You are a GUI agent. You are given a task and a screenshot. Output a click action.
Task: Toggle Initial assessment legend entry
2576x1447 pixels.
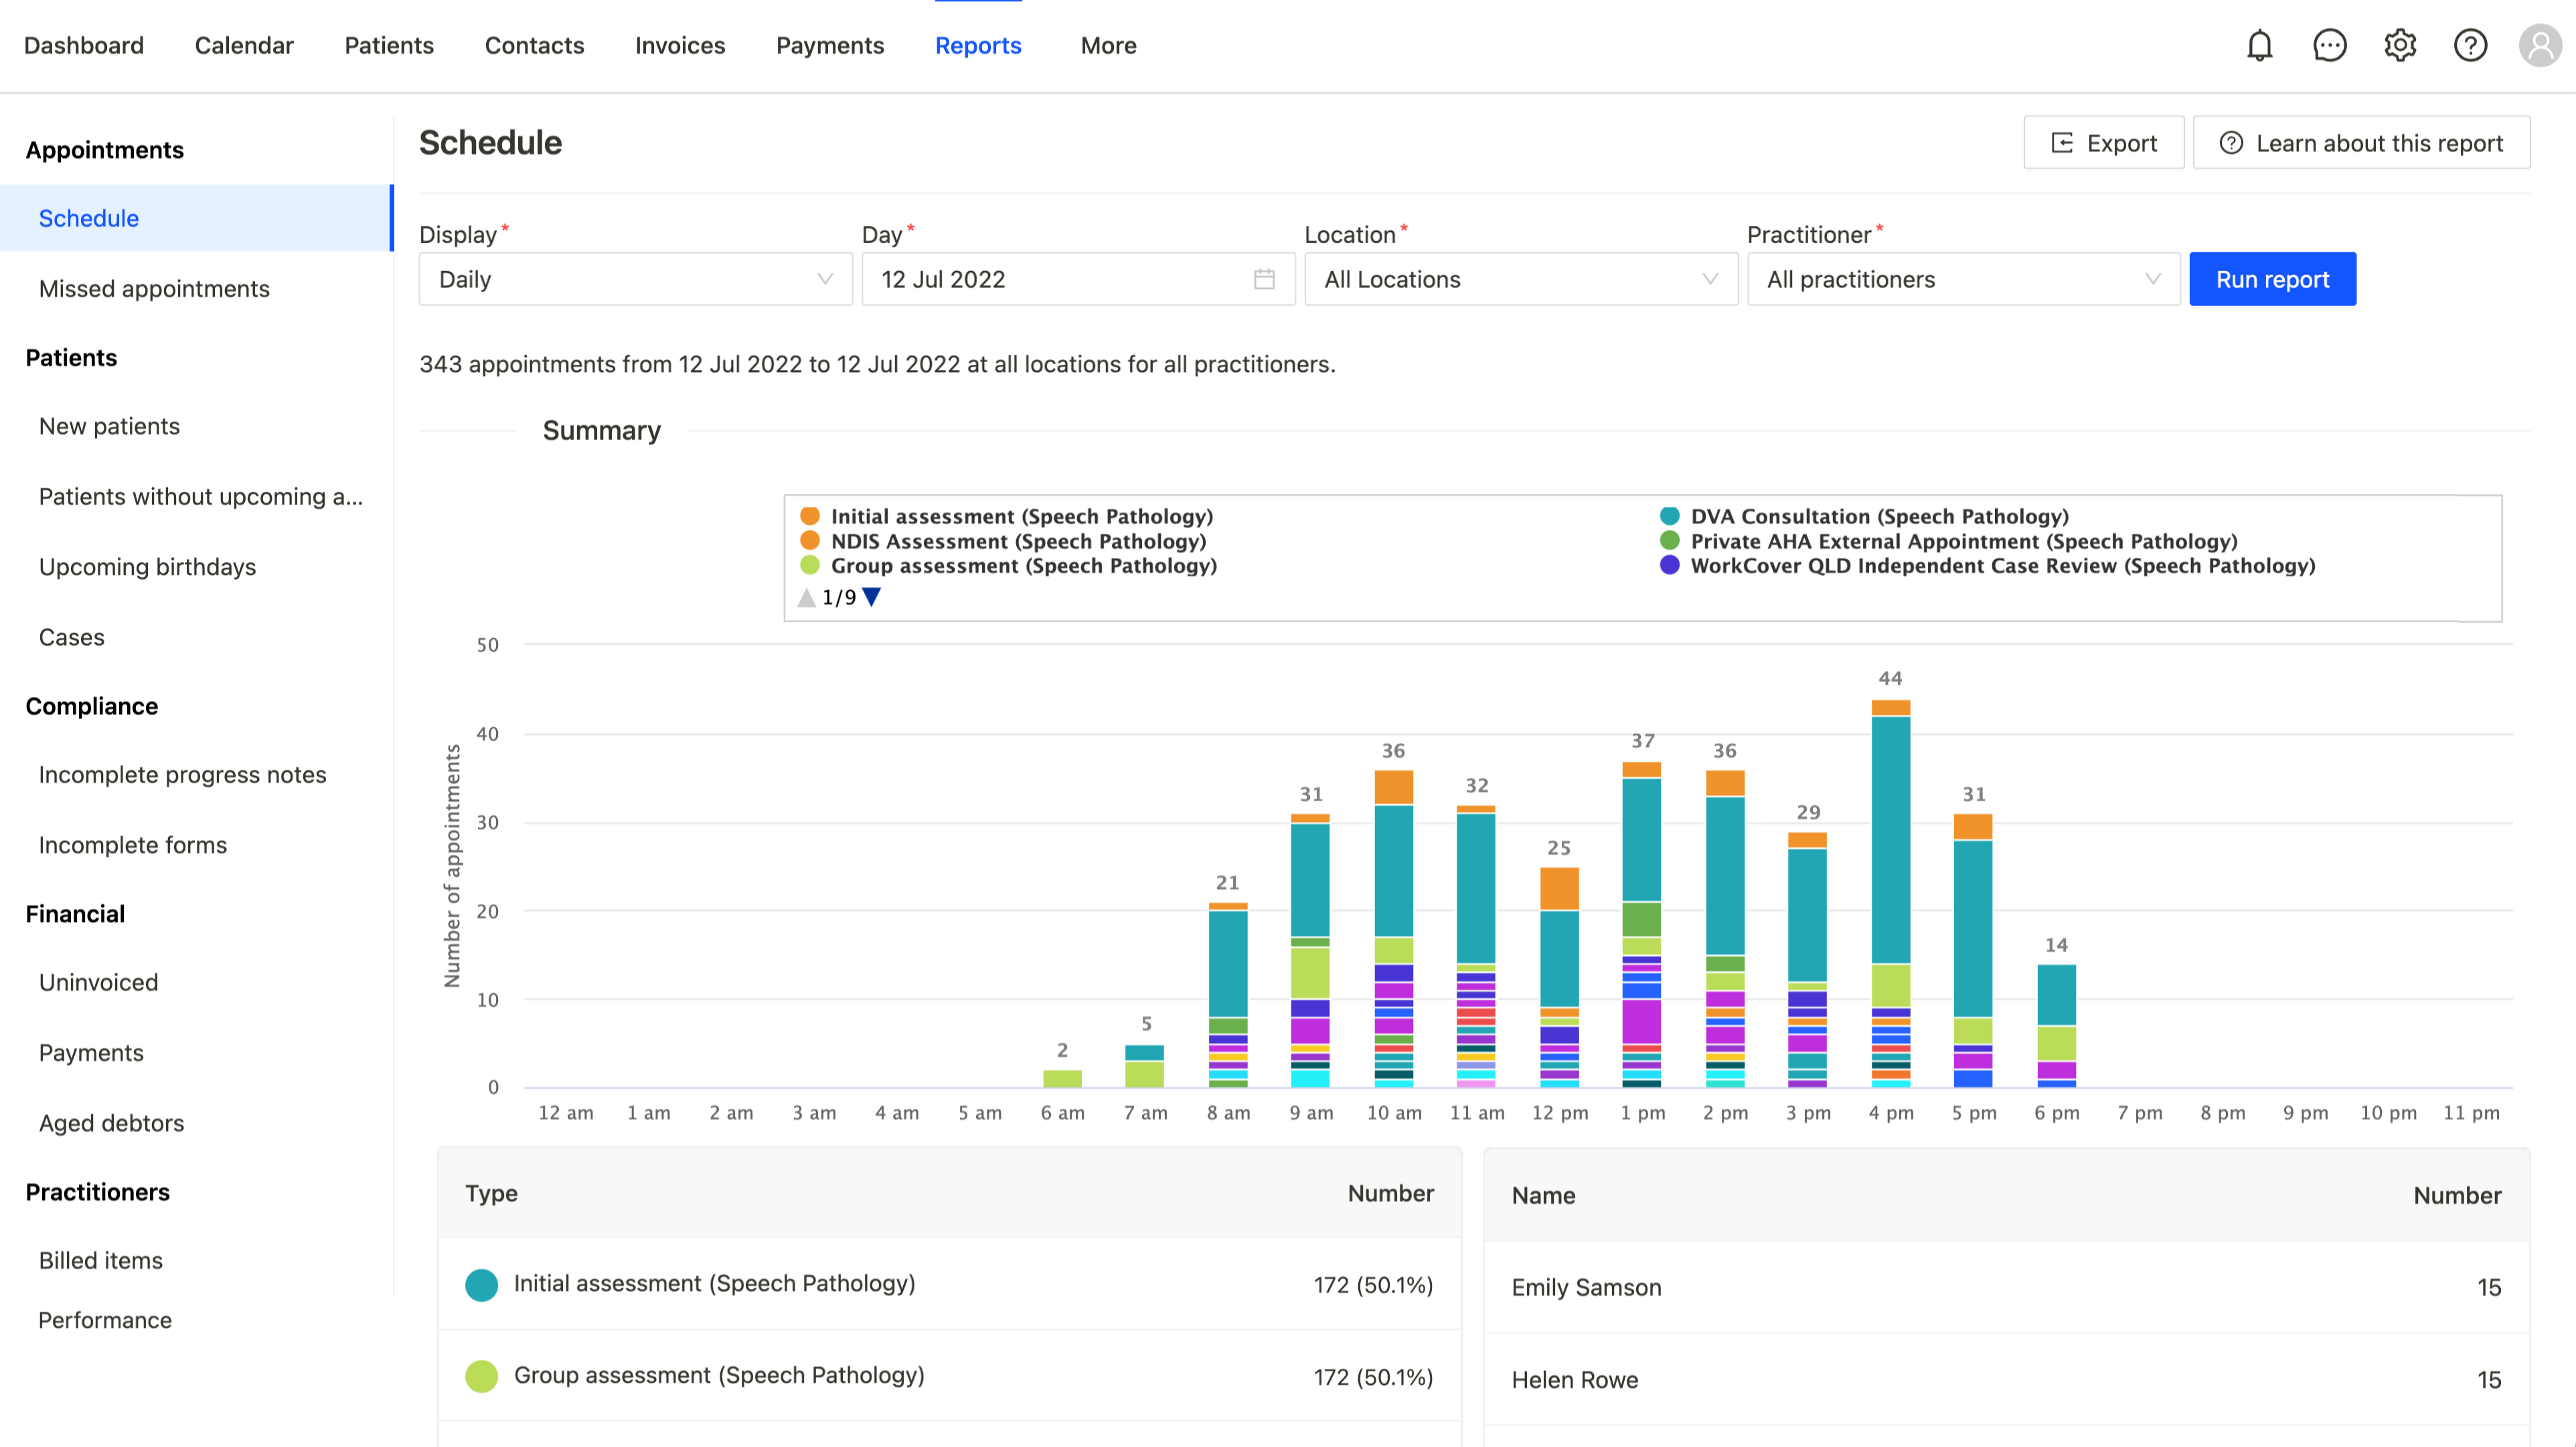tap(1007, 516)
